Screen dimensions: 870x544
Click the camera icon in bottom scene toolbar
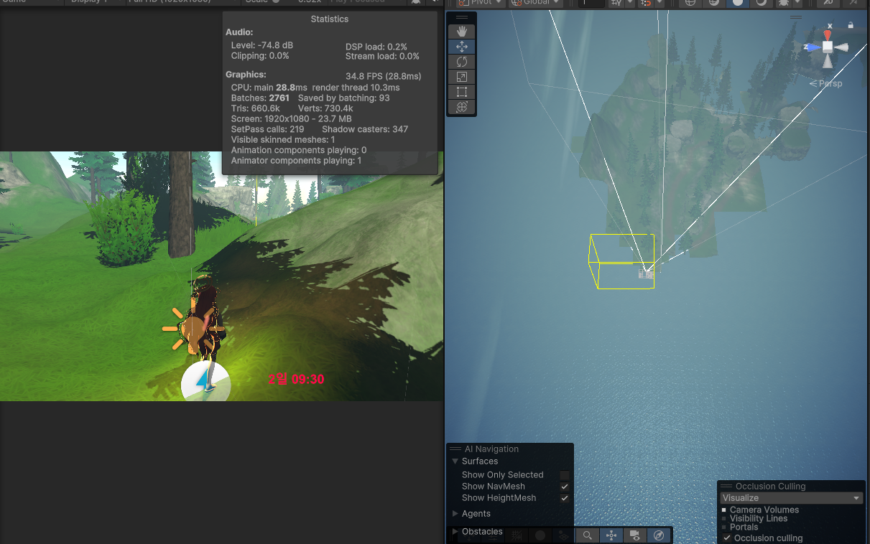tap(634, 535)
